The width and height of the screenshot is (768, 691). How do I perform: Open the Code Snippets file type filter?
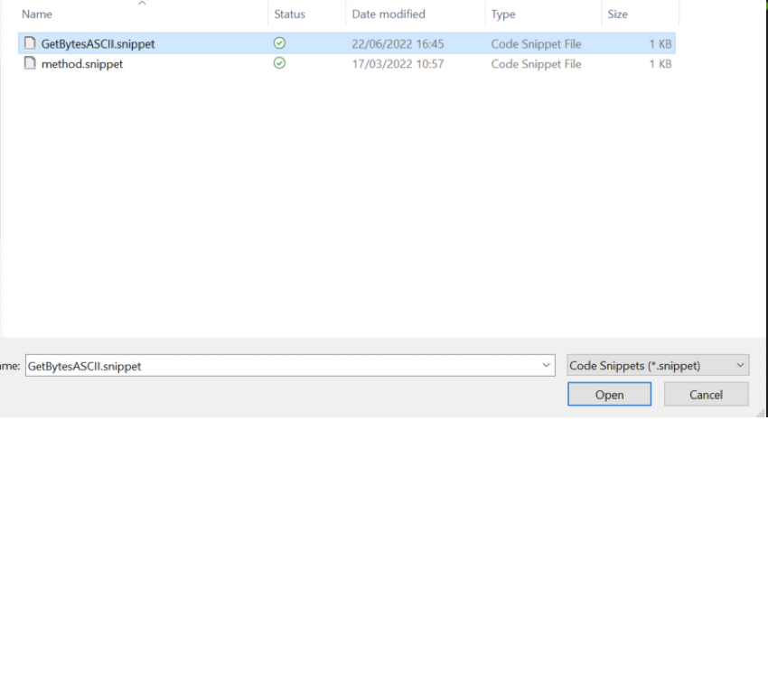click(658, 365)
